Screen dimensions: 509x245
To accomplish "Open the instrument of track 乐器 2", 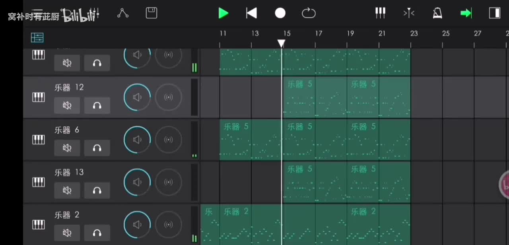I will [39, 225].
